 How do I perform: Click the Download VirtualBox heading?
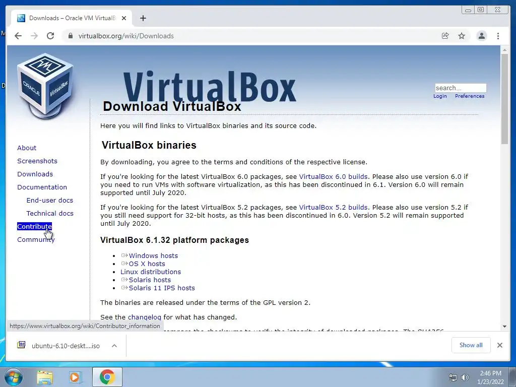point(172,106)
